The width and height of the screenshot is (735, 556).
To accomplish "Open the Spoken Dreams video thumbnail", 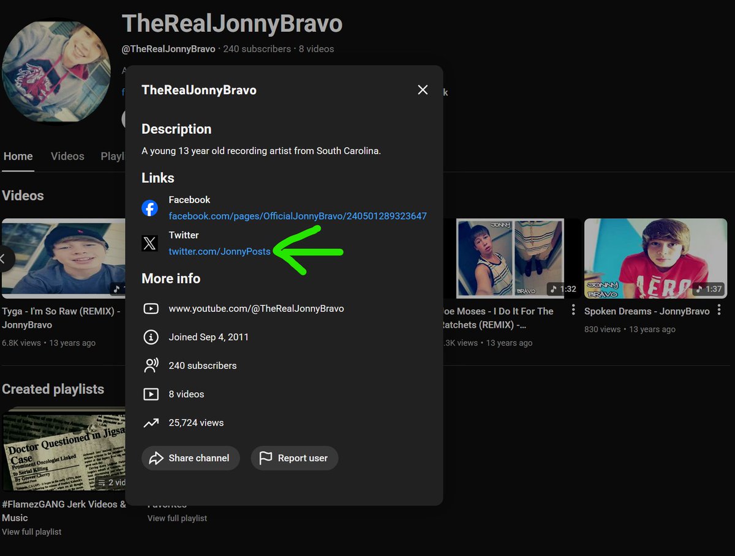I will coord(655,258).
